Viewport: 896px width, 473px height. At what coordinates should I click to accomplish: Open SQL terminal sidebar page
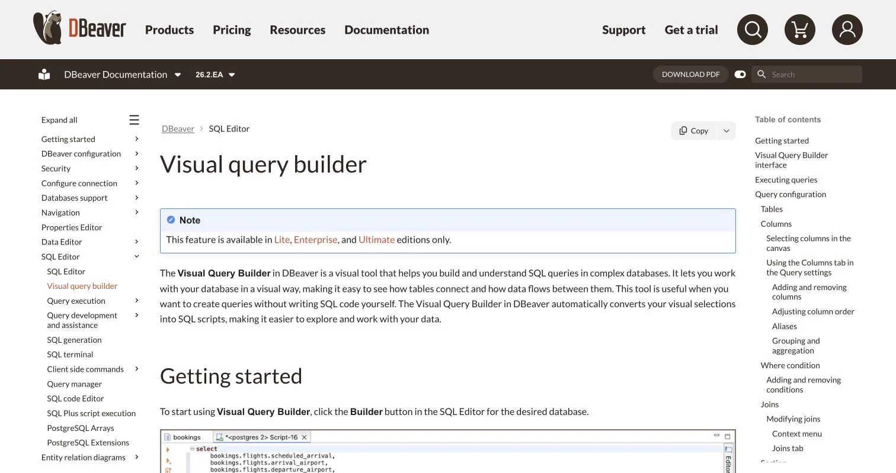pos(70,355)
